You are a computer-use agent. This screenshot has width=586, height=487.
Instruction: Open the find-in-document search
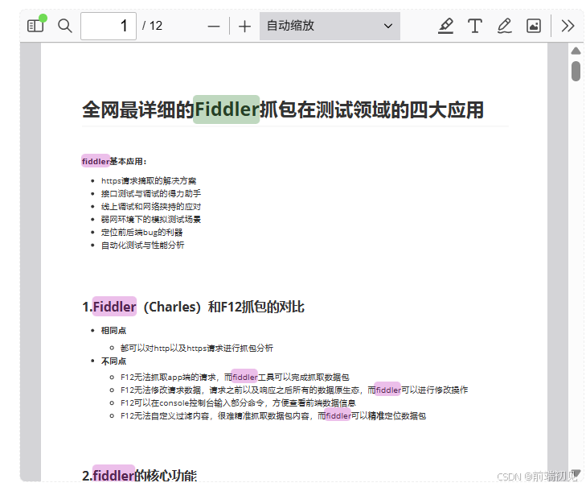[64, 26]
